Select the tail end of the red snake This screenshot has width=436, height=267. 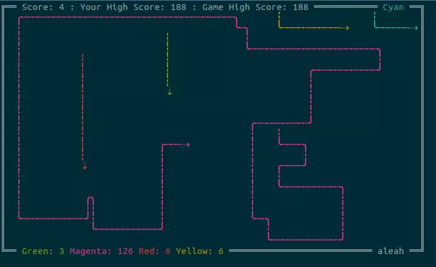click(83, 55)
